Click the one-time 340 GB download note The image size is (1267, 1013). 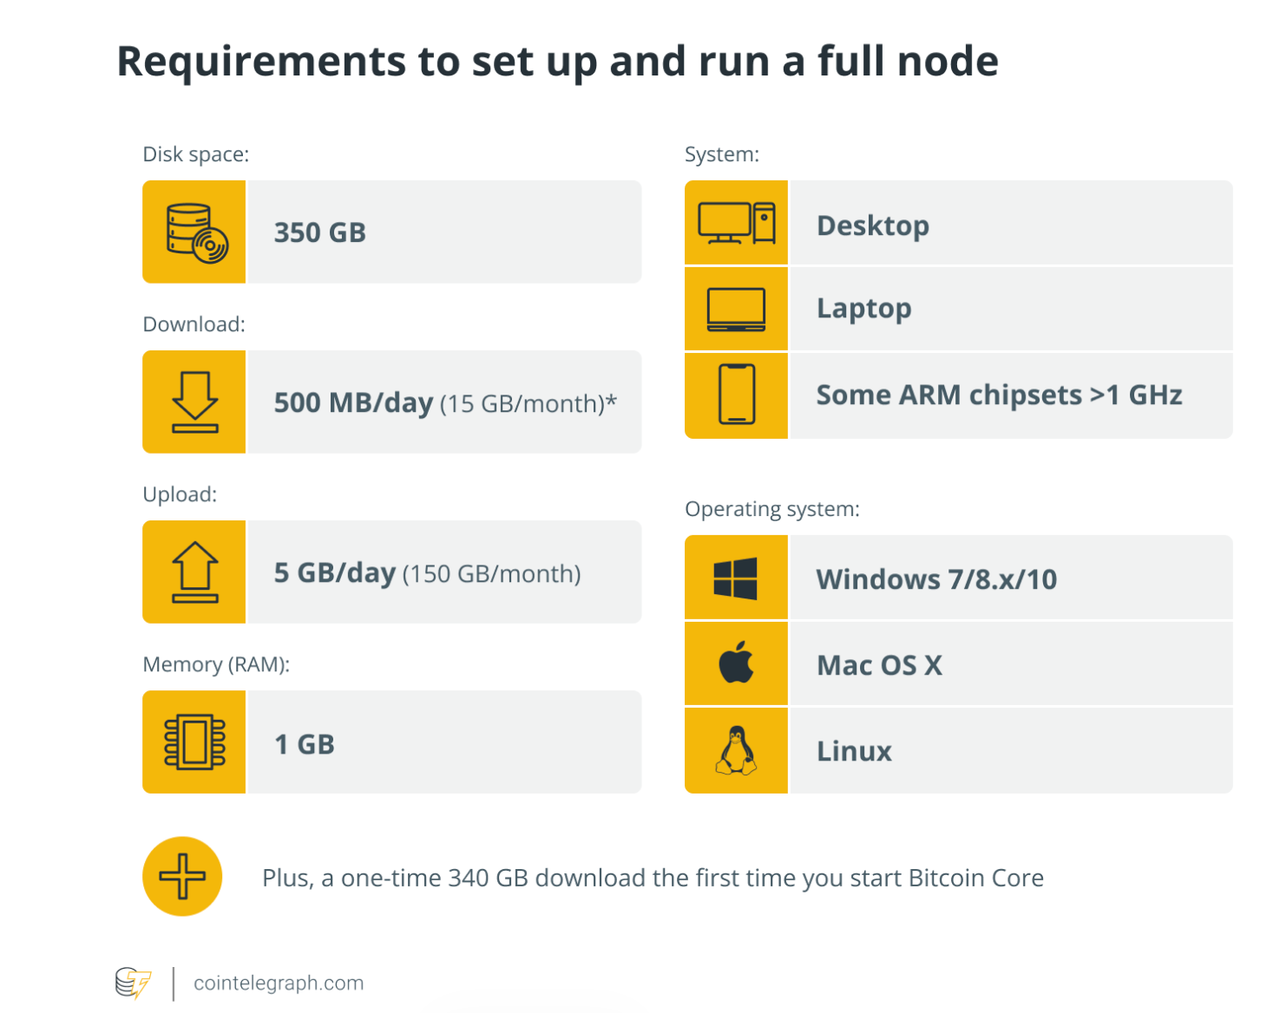pos(653,877)
